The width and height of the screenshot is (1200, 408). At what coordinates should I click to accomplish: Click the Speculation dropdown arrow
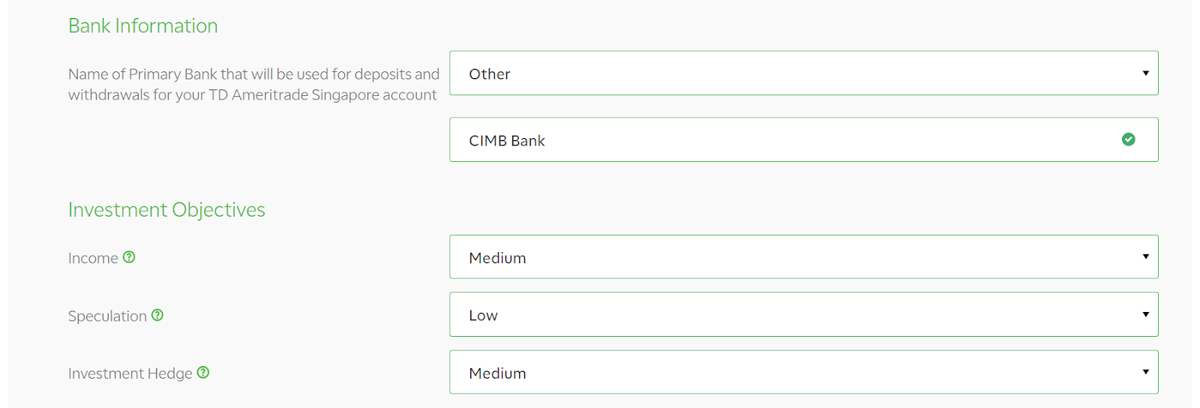pos(1145,314)
